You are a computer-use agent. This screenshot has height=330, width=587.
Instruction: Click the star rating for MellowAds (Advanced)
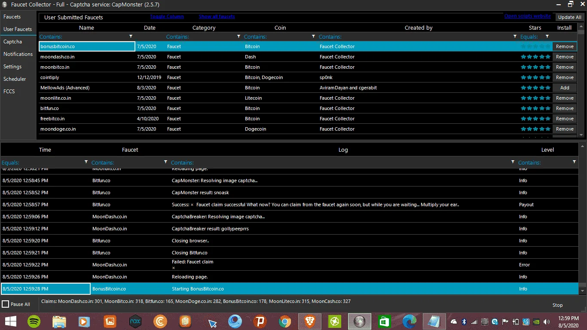(535, 88)
